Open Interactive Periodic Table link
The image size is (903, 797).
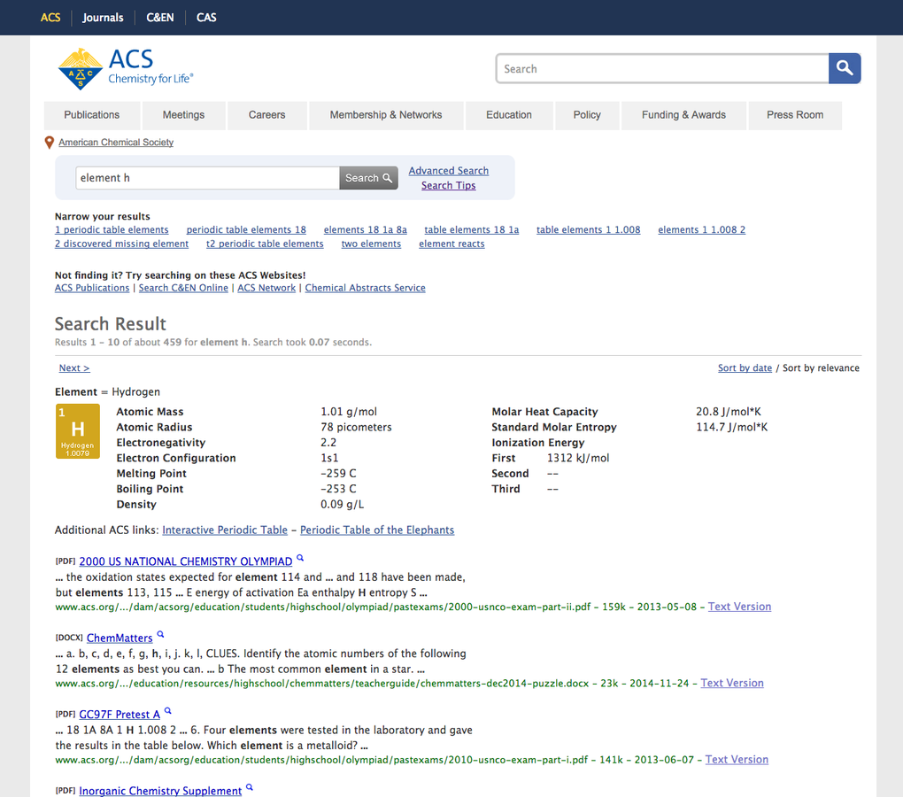click(225, 530)
